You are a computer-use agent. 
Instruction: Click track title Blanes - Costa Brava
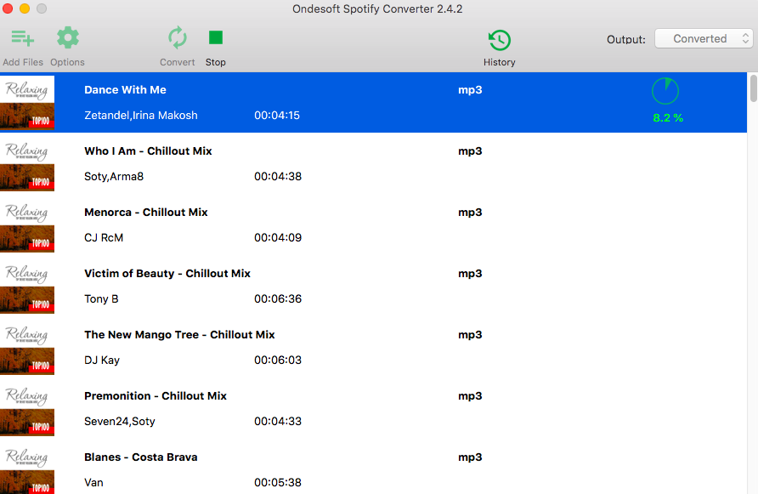coord(141,457)
